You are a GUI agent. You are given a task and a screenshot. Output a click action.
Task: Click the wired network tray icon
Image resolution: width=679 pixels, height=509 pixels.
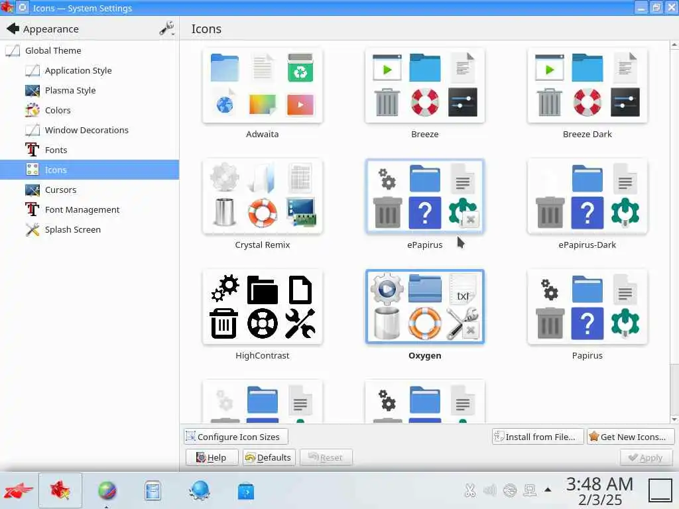(530, 490)
